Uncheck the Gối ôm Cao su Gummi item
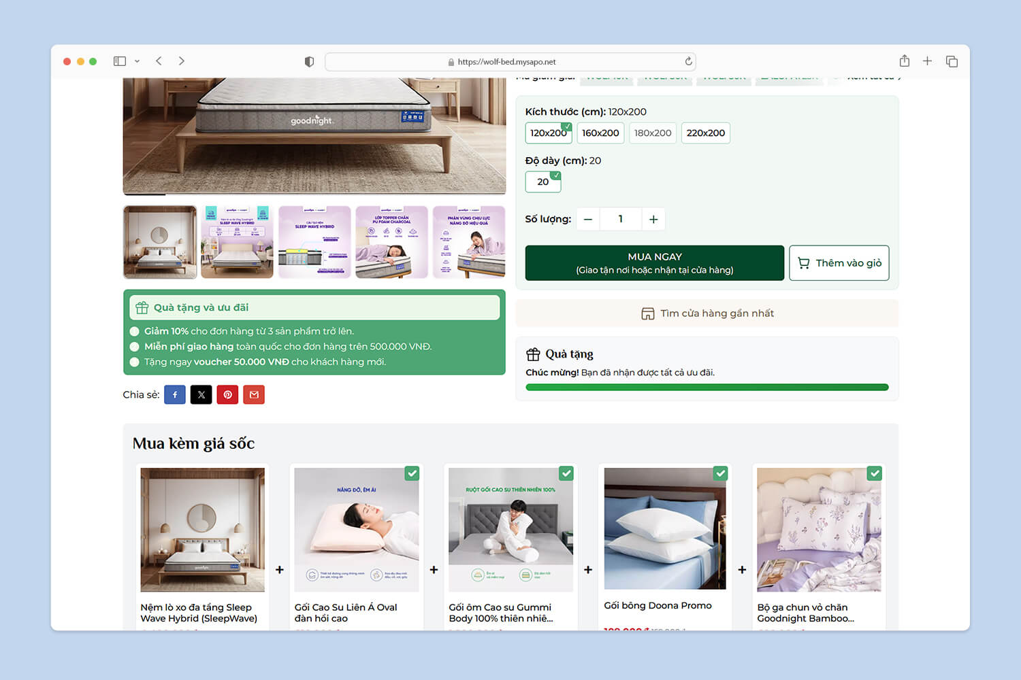This screenshot has width=1021, height=680. tap(566, 473)
